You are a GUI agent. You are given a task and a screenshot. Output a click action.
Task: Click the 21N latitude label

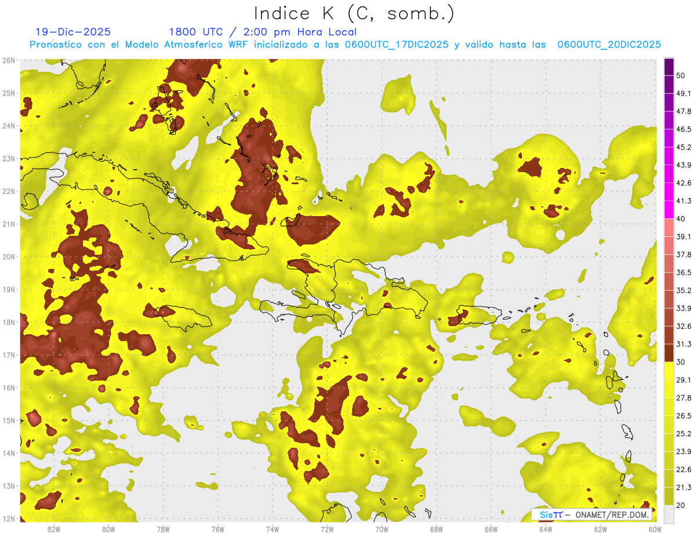point(9,224)
